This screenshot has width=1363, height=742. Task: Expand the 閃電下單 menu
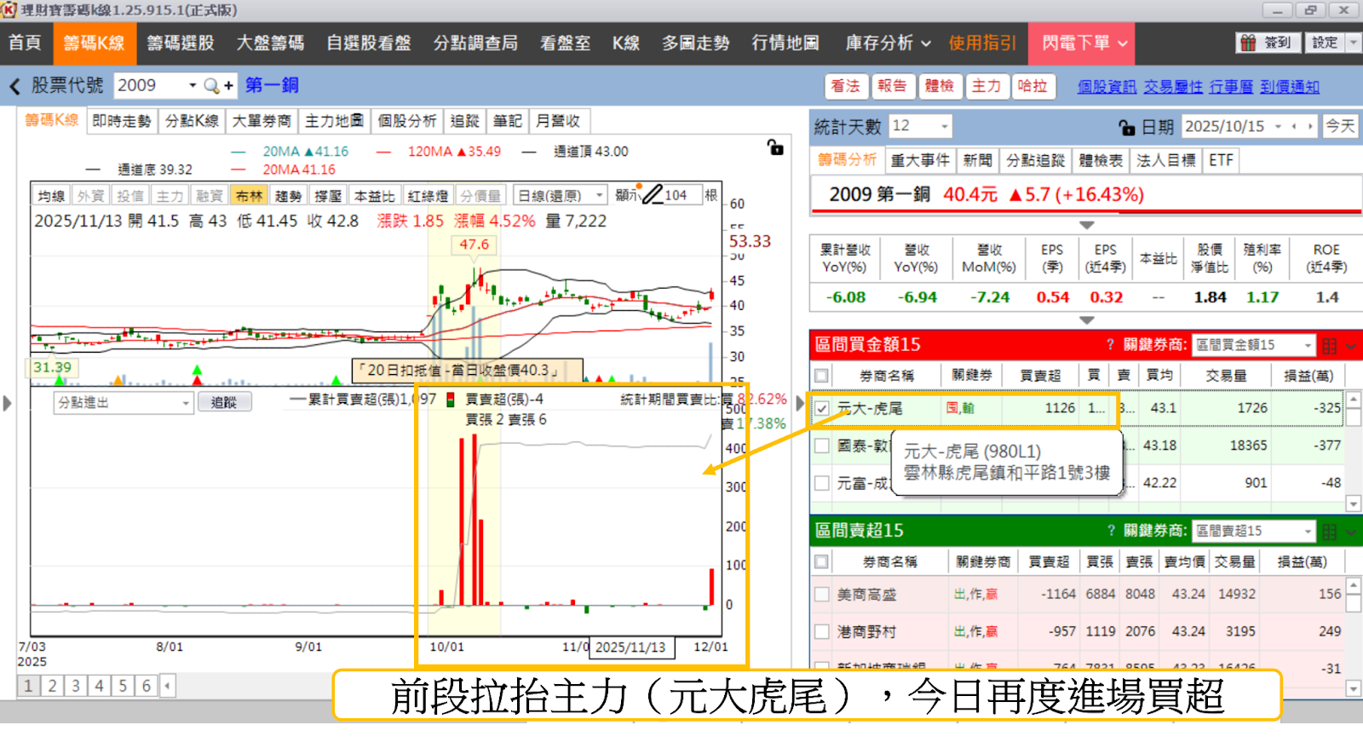(x=1084, y=43)
